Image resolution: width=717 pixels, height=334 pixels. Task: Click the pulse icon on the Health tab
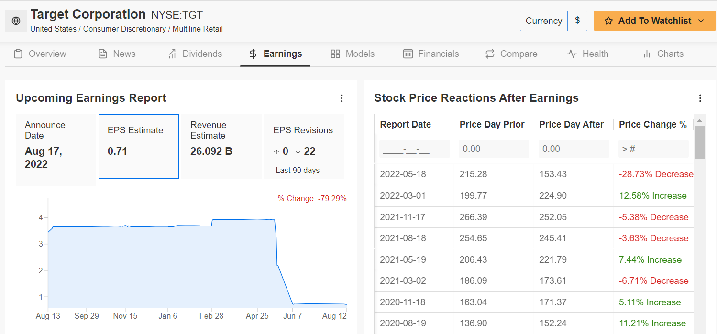pyautogui.click(x=572, y=54)
